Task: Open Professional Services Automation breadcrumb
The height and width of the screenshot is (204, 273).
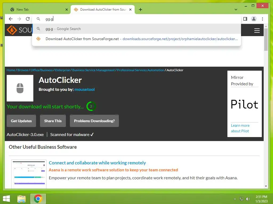Action: coord(140,70)
